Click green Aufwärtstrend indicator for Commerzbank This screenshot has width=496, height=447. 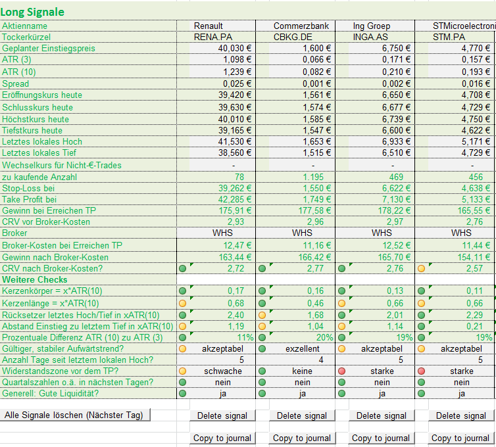262,348
